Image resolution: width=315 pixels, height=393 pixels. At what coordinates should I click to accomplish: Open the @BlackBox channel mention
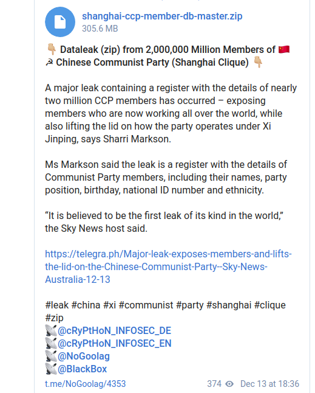(x=83, y=369)
